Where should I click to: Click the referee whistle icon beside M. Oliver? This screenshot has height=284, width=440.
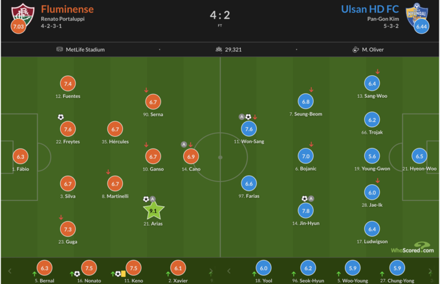coord(355,49)
